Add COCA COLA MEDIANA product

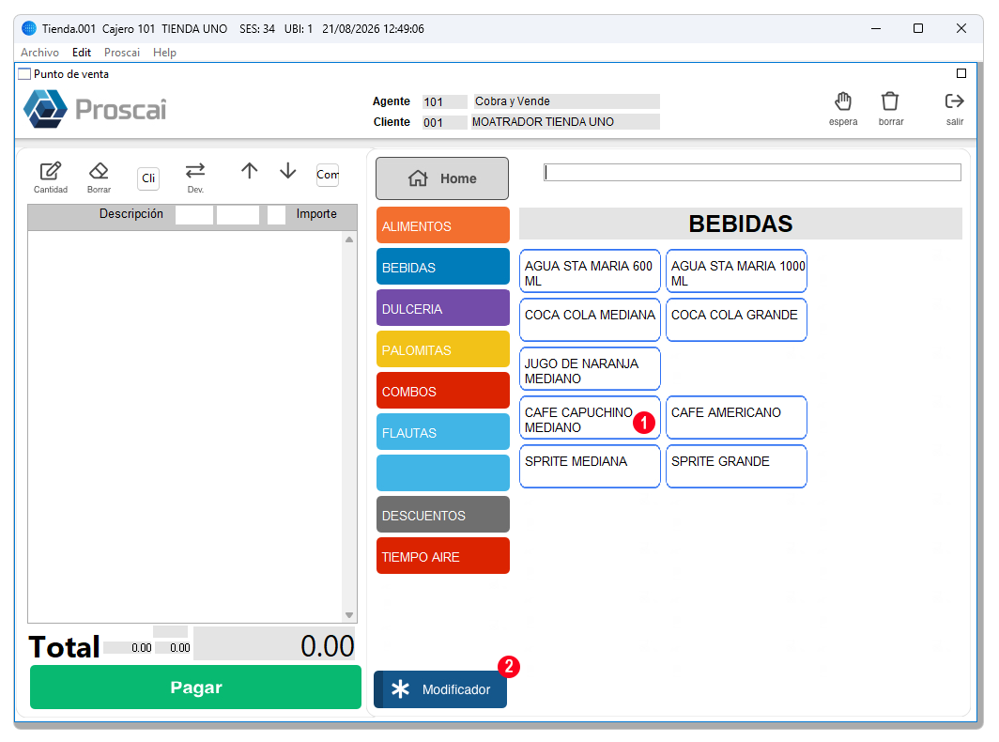pos(590,320)
